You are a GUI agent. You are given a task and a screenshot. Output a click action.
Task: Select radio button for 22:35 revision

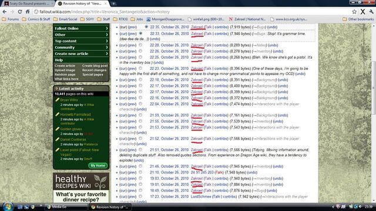[x=146, y=27]
